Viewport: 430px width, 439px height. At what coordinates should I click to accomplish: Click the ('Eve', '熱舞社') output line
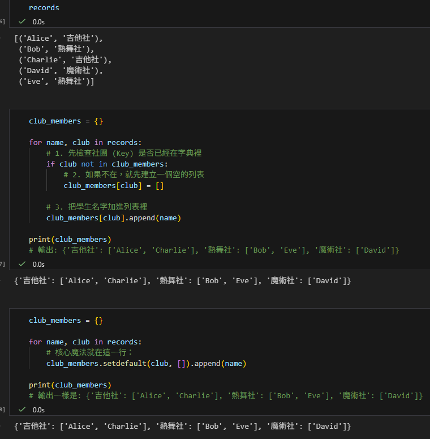click(x=56, y=82)
